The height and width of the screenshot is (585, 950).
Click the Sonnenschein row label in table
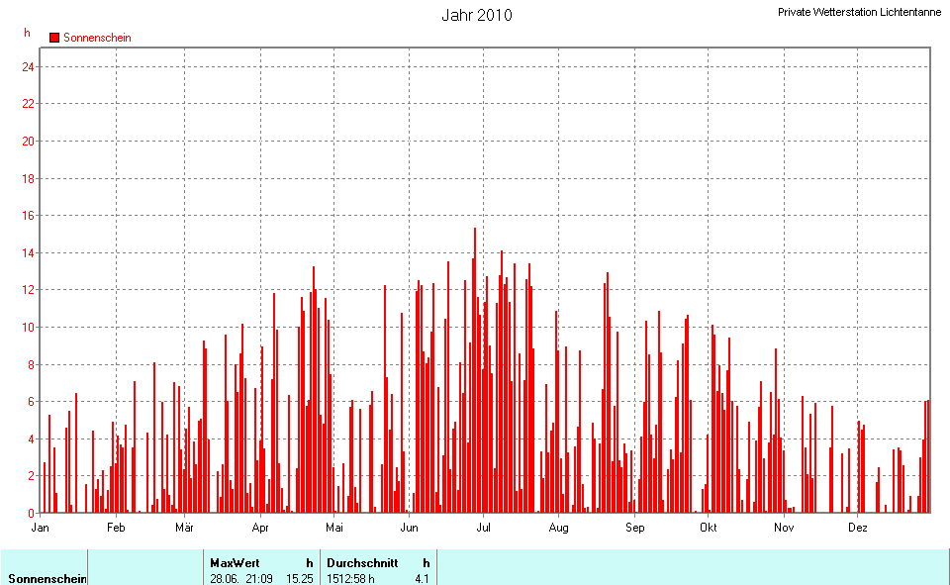click(x=47, y=578)
